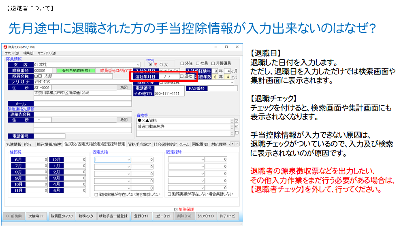Click the 地図 button beside the 住所 postal code
This screenshot has height=226, width=401.
click(x=124, y=87)
